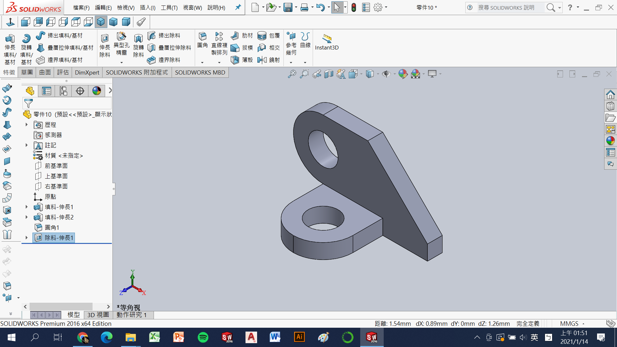
Task: Toggle the hide/show items eye icon
Action: 386,74
